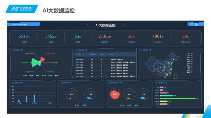Screen dimensions: 211x118
Task: Click the exit icon in dashboard header
Action: (x=197, y=24)
